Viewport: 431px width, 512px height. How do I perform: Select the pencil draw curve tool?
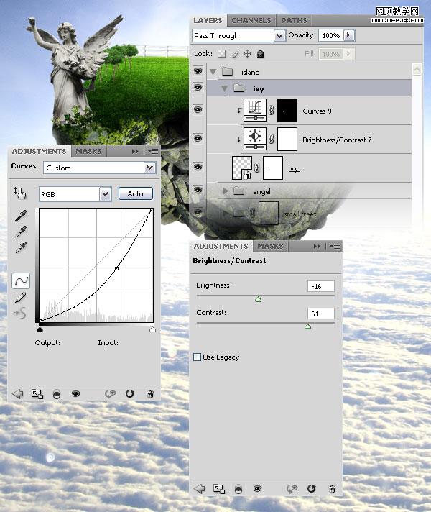(x=20, y=298)
